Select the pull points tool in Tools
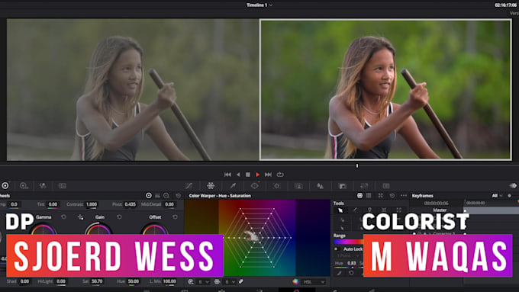The image size is (519, 292). pyautogui.click(x=384, y=210)
